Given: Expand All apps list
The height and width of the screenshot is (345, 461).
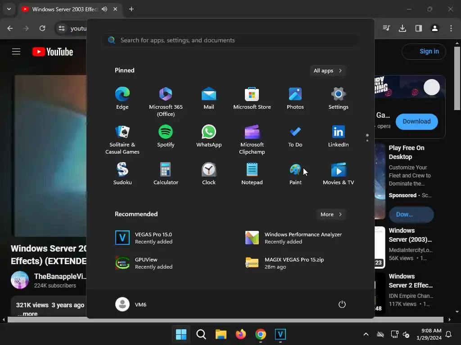Looking at the screenshot, I should click(328, 71).
